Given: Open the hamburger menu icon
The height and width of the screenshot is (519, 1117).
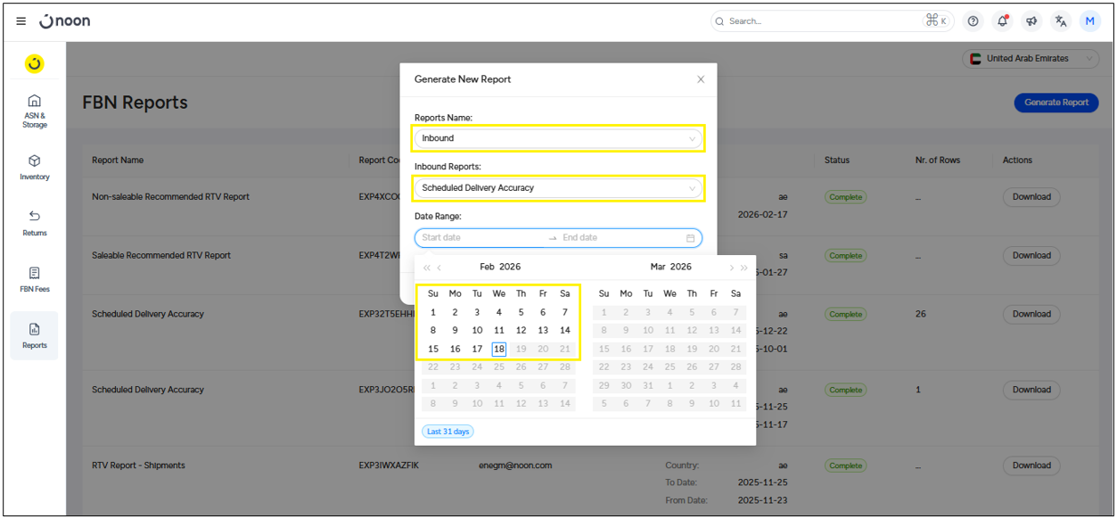Looking at the screenshot, I should click(x=21, y=21).
